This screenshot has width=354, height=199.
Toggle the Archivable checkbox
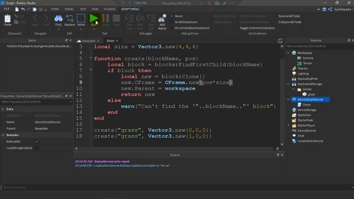coord(37,142)
